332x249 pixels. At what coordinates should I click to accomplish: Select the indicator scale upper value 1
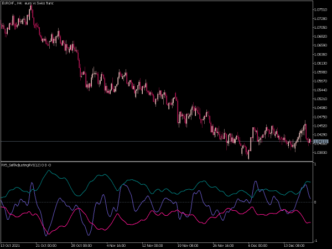click(315, 164)
